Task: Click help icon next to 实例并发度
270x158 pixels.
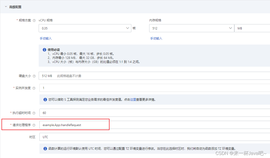Action: tap(34, 88)
